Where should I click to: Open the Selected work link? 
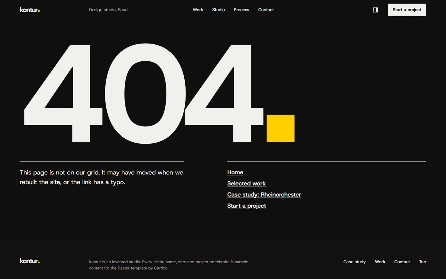pos(246,183)
